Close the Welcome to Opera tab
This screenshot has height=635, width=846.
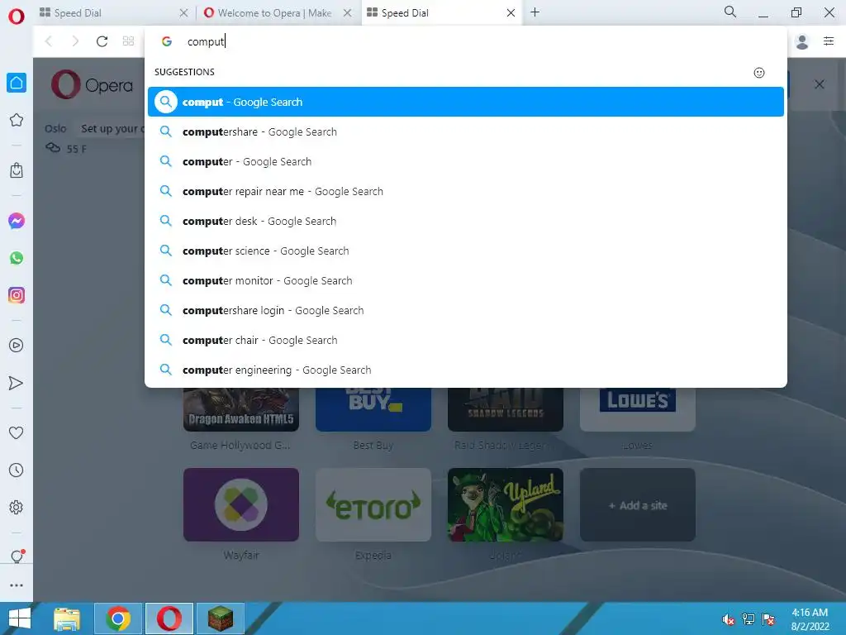[348, 13]
